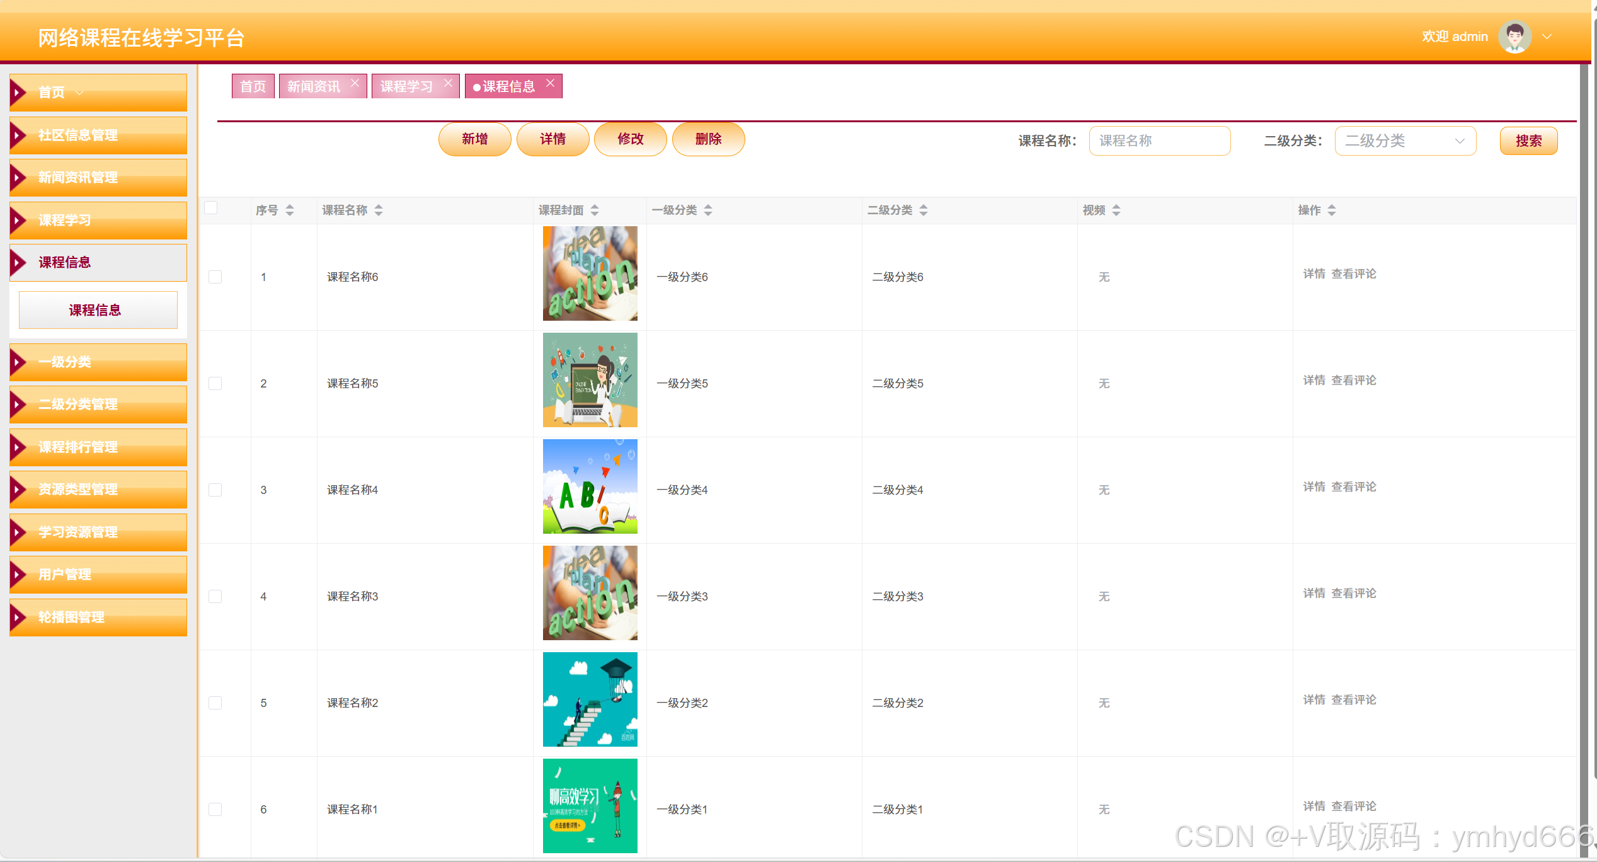Close the 课程信息 tab with its X
1597x862 pixels.
550,83
